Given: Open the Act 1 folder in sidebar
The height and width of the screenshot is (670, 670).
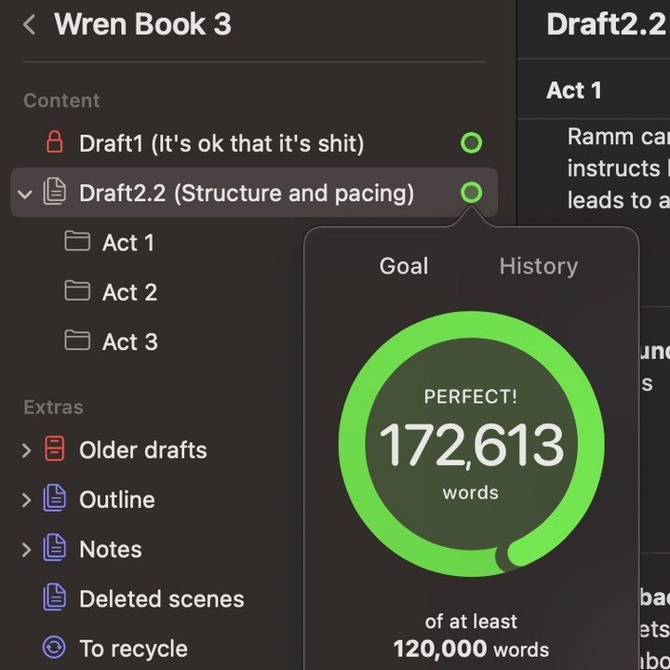Looking at the screenshot, I should point(128,243).
